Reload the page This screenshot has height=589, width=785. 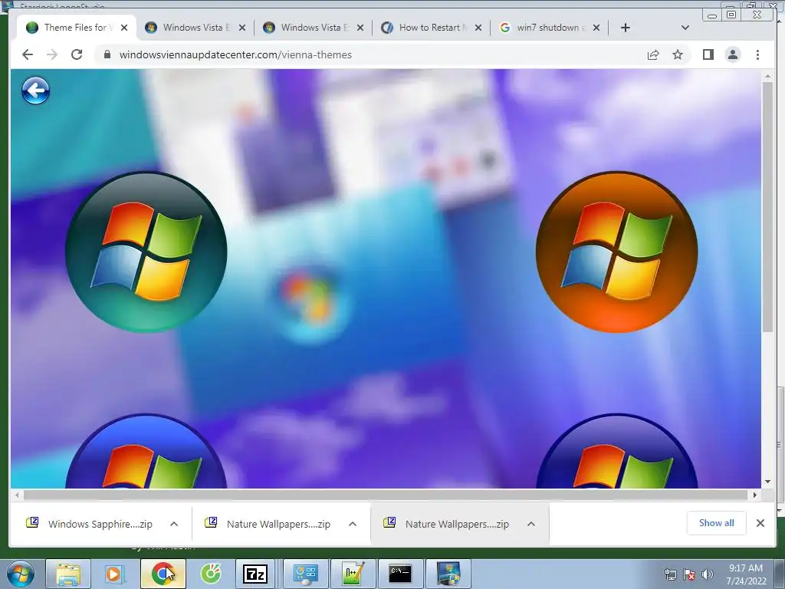(77, 54)
